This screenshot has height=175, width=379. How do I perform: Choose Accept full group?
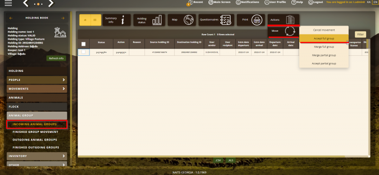point(324,38)
